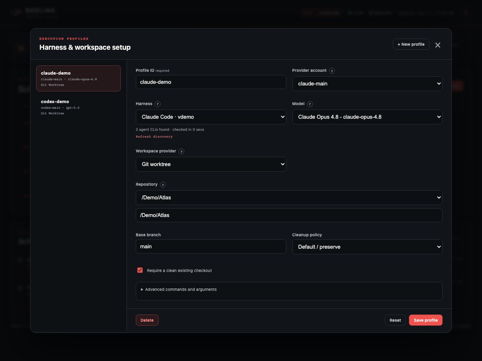Open the Repository dropdown showing /Demo/Atlas

click(289, 197)
